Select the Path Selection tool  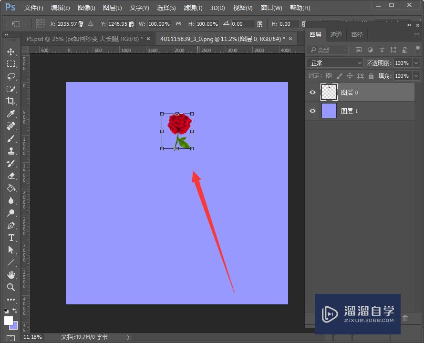point(11,250)
